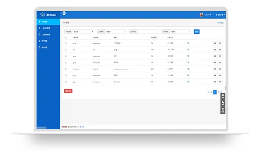
Task: Click the QQ contact icon in floating widget
Action: tap(223, 96)
